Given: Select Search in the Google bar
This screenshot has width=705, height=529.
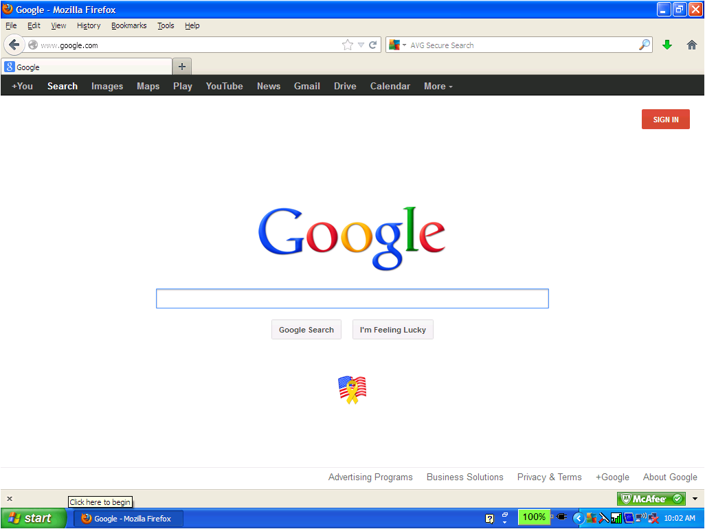Looking at the screenshot, I should point(63,86).
